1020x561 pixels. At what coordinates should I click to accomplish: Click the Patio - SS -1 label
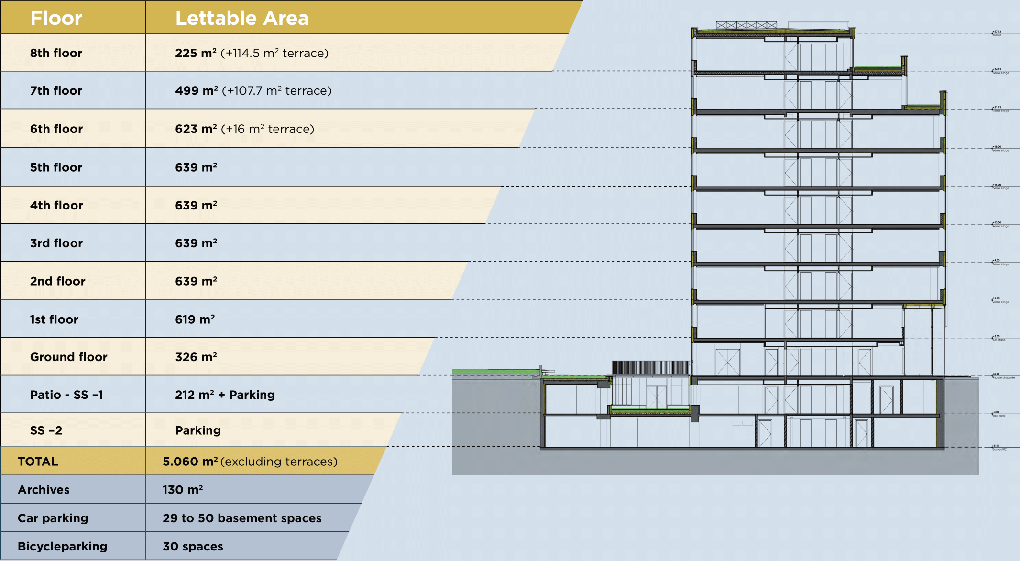[x=66, y=395]
